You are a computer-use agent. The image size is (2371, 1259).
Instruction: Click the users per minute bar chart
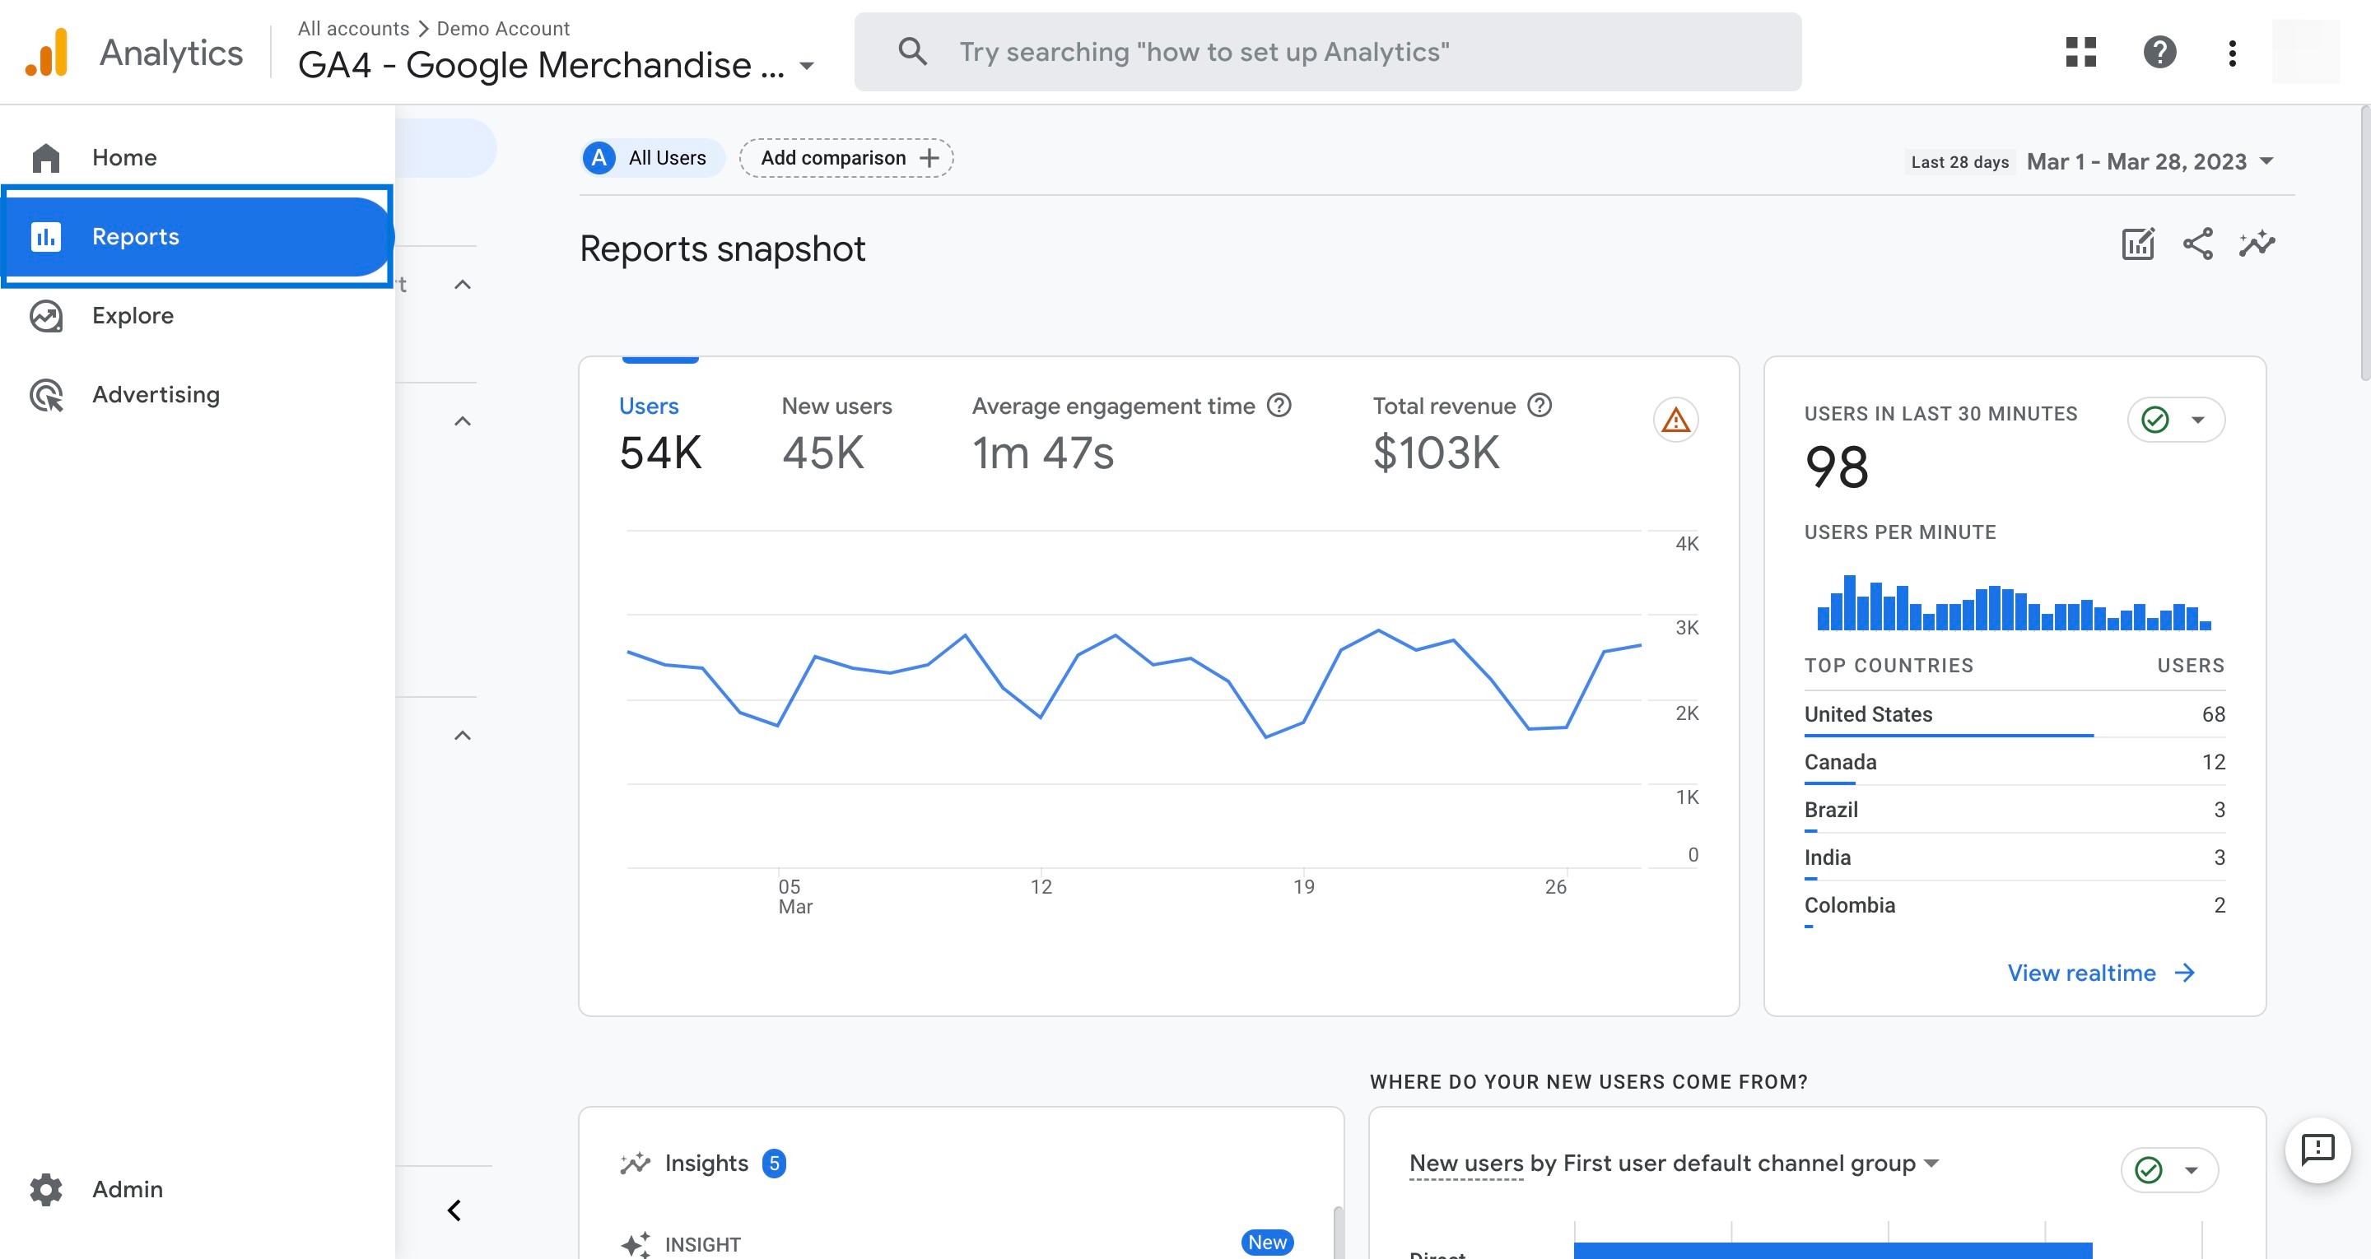click(x=2013, y=604)
